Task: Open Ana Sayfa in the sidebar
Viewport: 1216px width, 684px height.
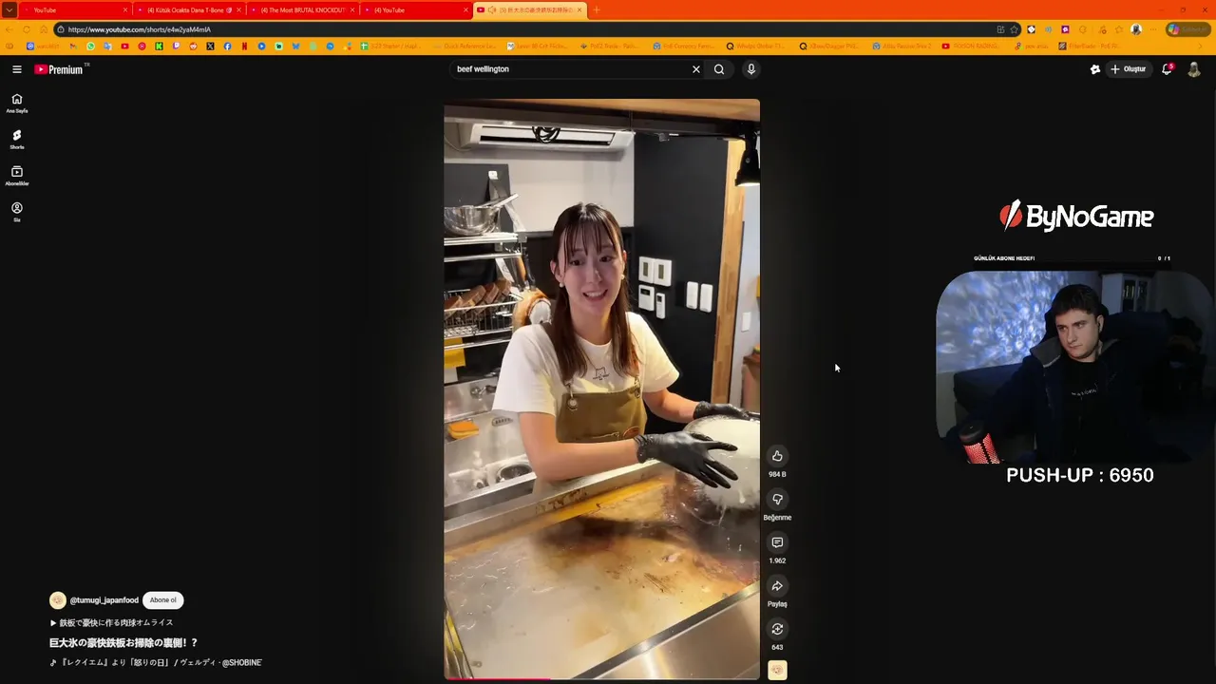Action: point(17,103)
